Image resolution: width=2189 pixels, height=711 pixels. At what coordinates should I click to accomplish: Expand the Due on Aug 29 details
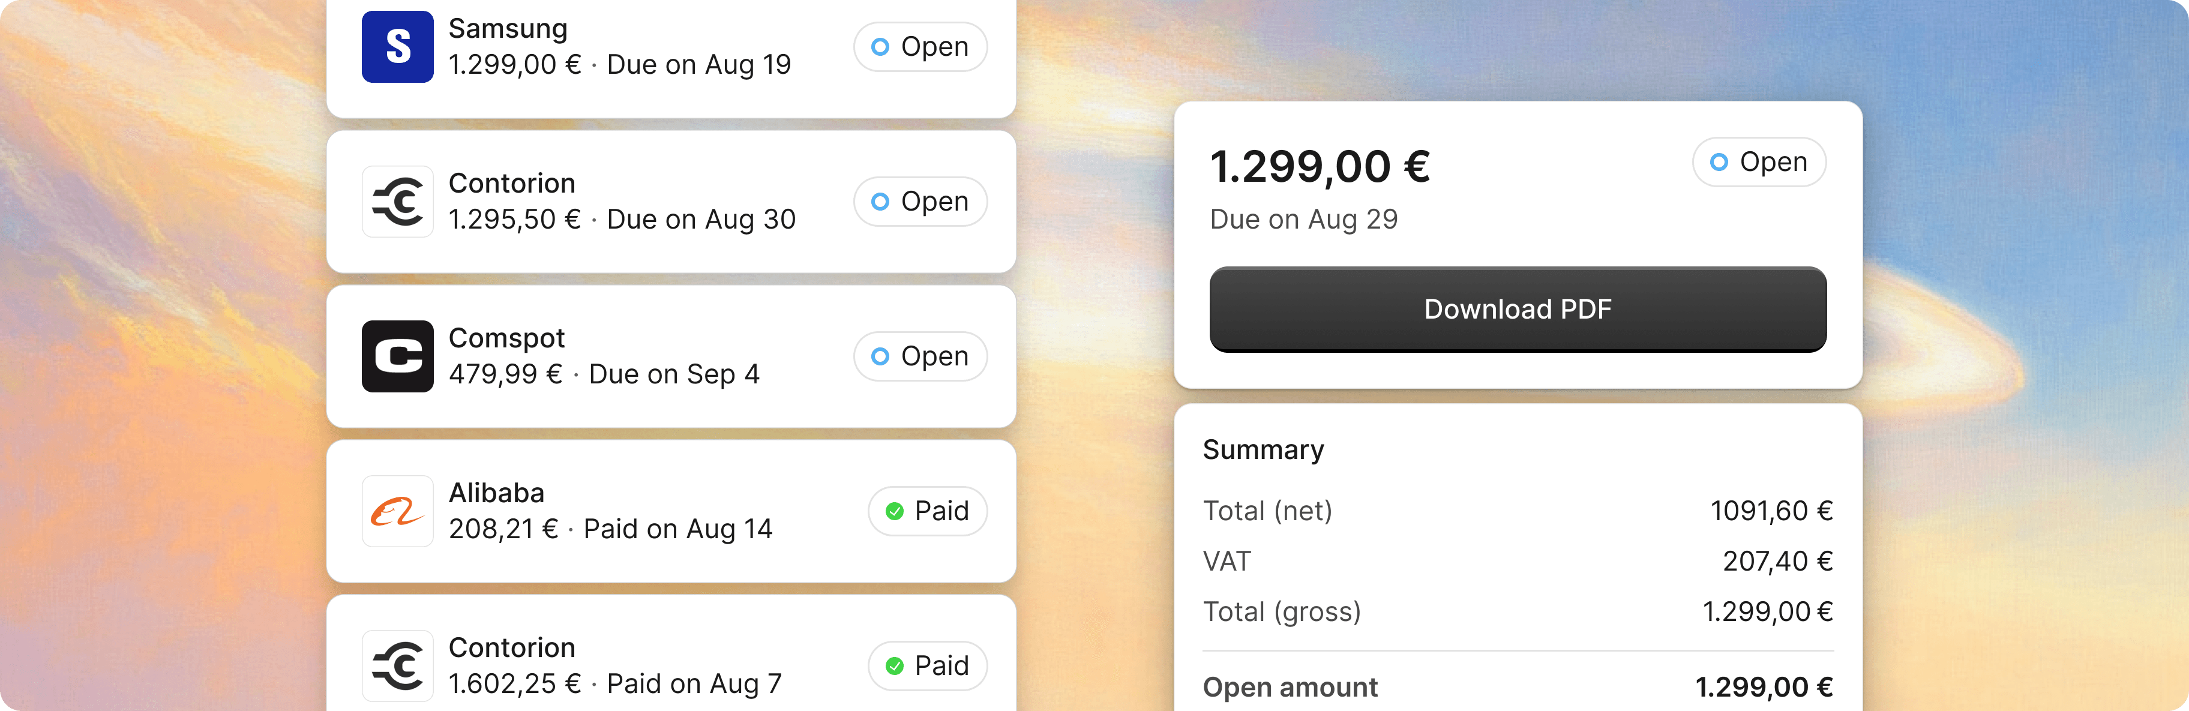pyautogui.click(x=1305, y=219)
